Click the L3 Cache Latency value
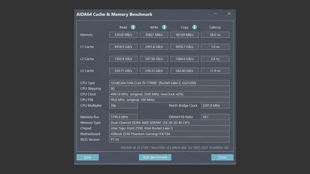The width and height of the screenshot is (310, 174). click(x=215, y=71)
